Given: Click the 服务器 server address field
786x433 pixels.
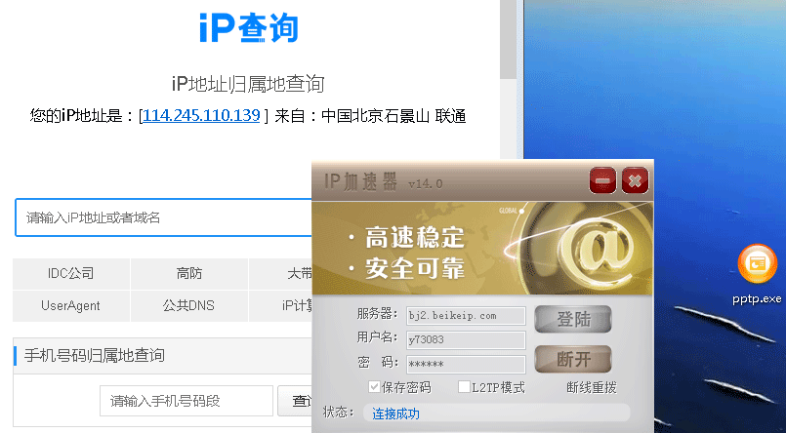Looking at the screenshot, I should 465,315.
